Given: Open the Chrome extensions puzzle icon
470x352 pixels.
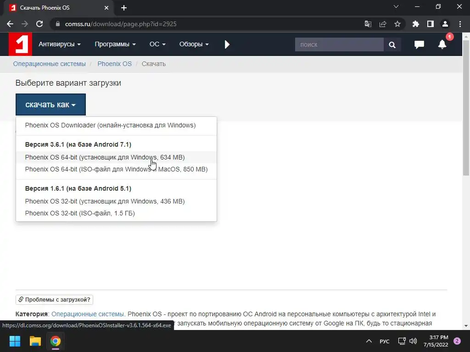Looking at the screenshot, I should (x=415, y=24).
